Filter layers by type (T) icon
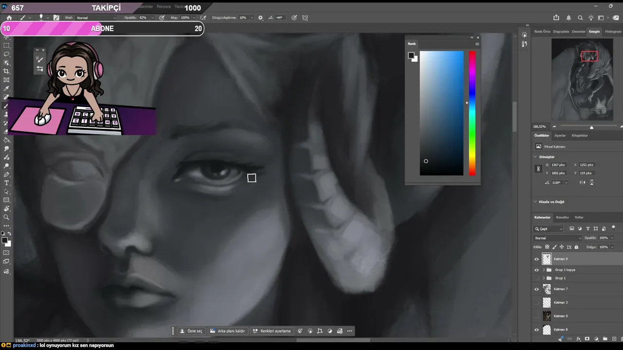Image resolution: width=623 pixels, height=350 pixels. point(588,228)
